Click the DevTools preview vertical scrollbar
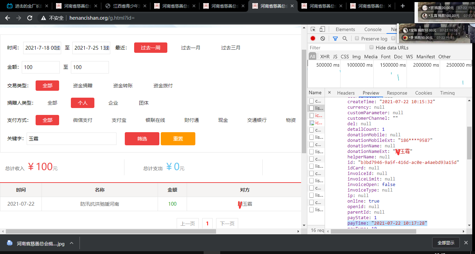 (x=469, y=143)
